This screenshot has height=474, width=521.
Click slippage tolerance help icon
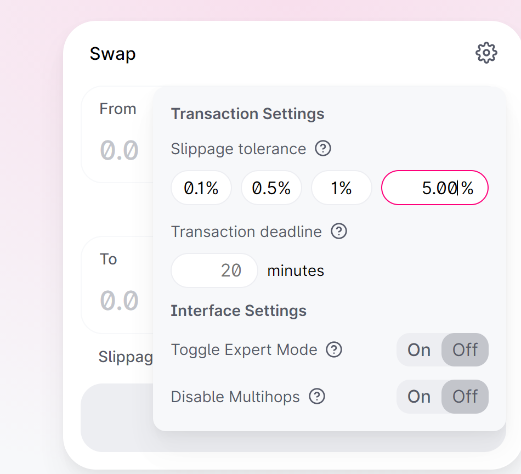click(323, 148)
